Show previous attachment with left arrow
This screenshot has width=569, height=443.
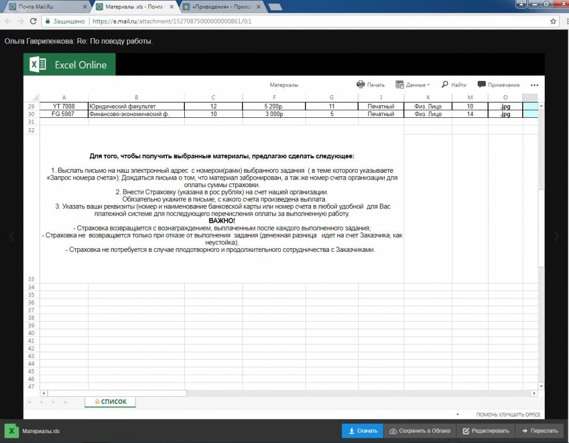tap(12, 236)
